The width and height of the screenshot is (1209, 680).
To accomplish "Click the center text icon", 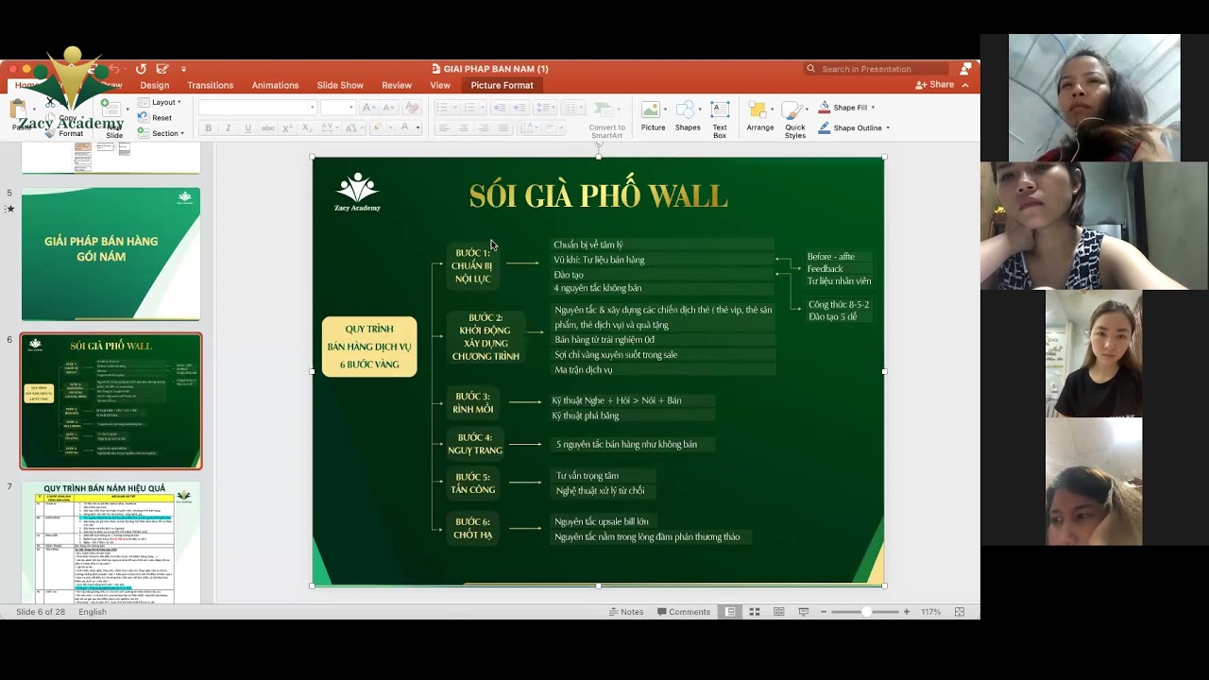I will (464, 128).
